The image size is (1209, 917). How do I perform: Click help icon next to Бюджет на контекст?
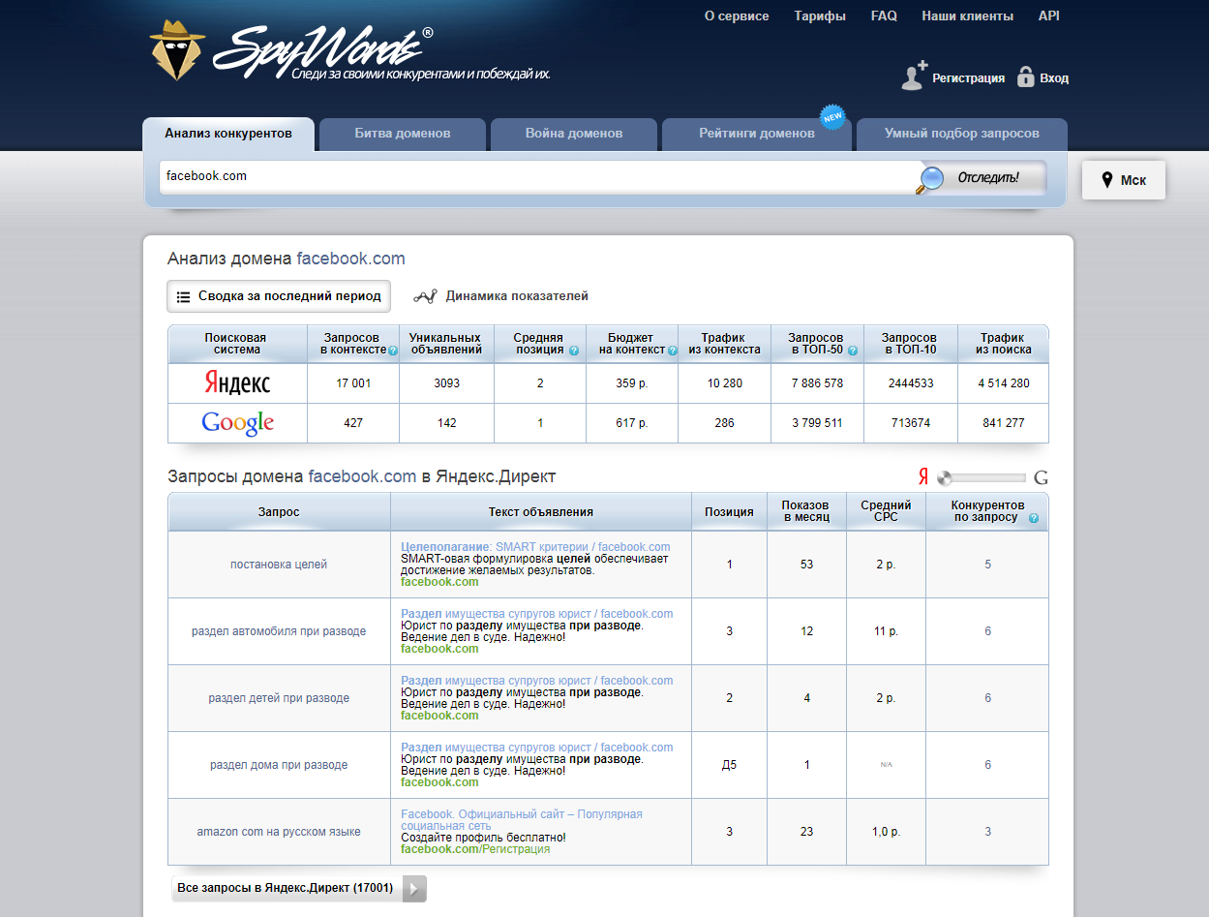tap(672, 351)
